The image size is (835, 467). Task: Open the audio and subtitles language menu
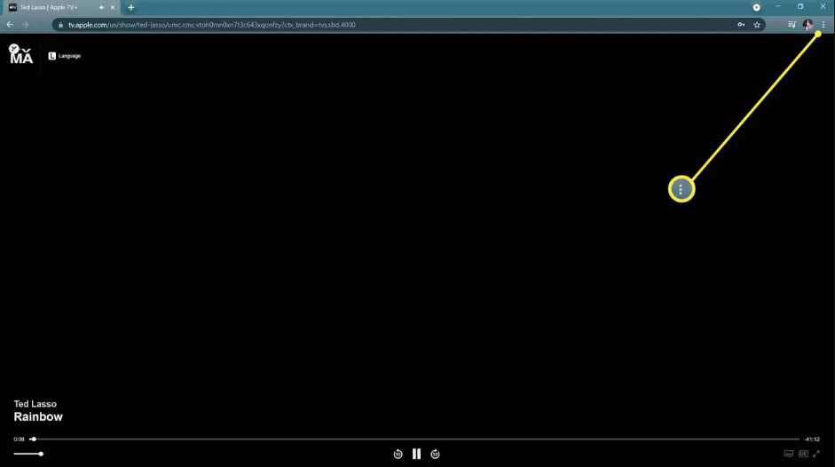pos(789,454)
